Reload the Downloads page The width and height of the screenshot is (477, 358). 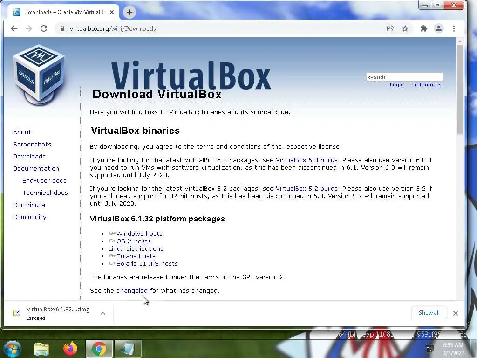(44, 28)
